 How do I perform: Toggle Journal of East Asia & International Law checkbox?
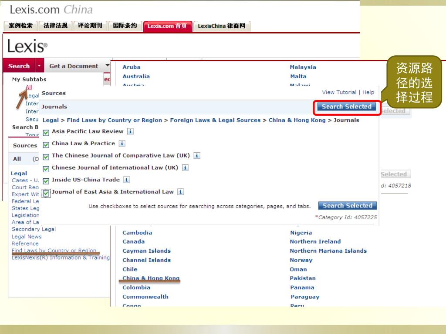pyautogui.click(x=46, y=194)
